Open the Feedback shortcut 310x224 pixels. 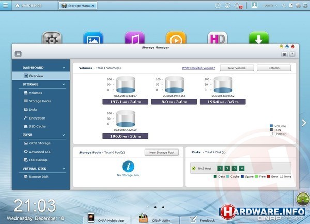(x=203, y=219)
